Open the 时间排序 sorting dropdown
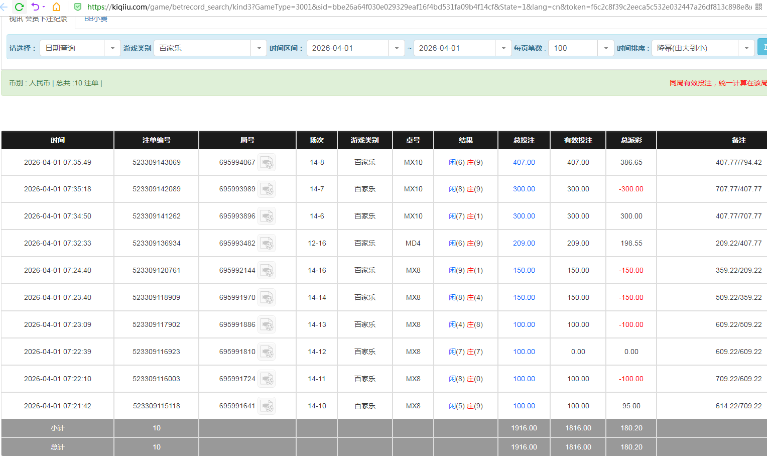The height and width of the screenshot is (456, 767). coord(747,48)
